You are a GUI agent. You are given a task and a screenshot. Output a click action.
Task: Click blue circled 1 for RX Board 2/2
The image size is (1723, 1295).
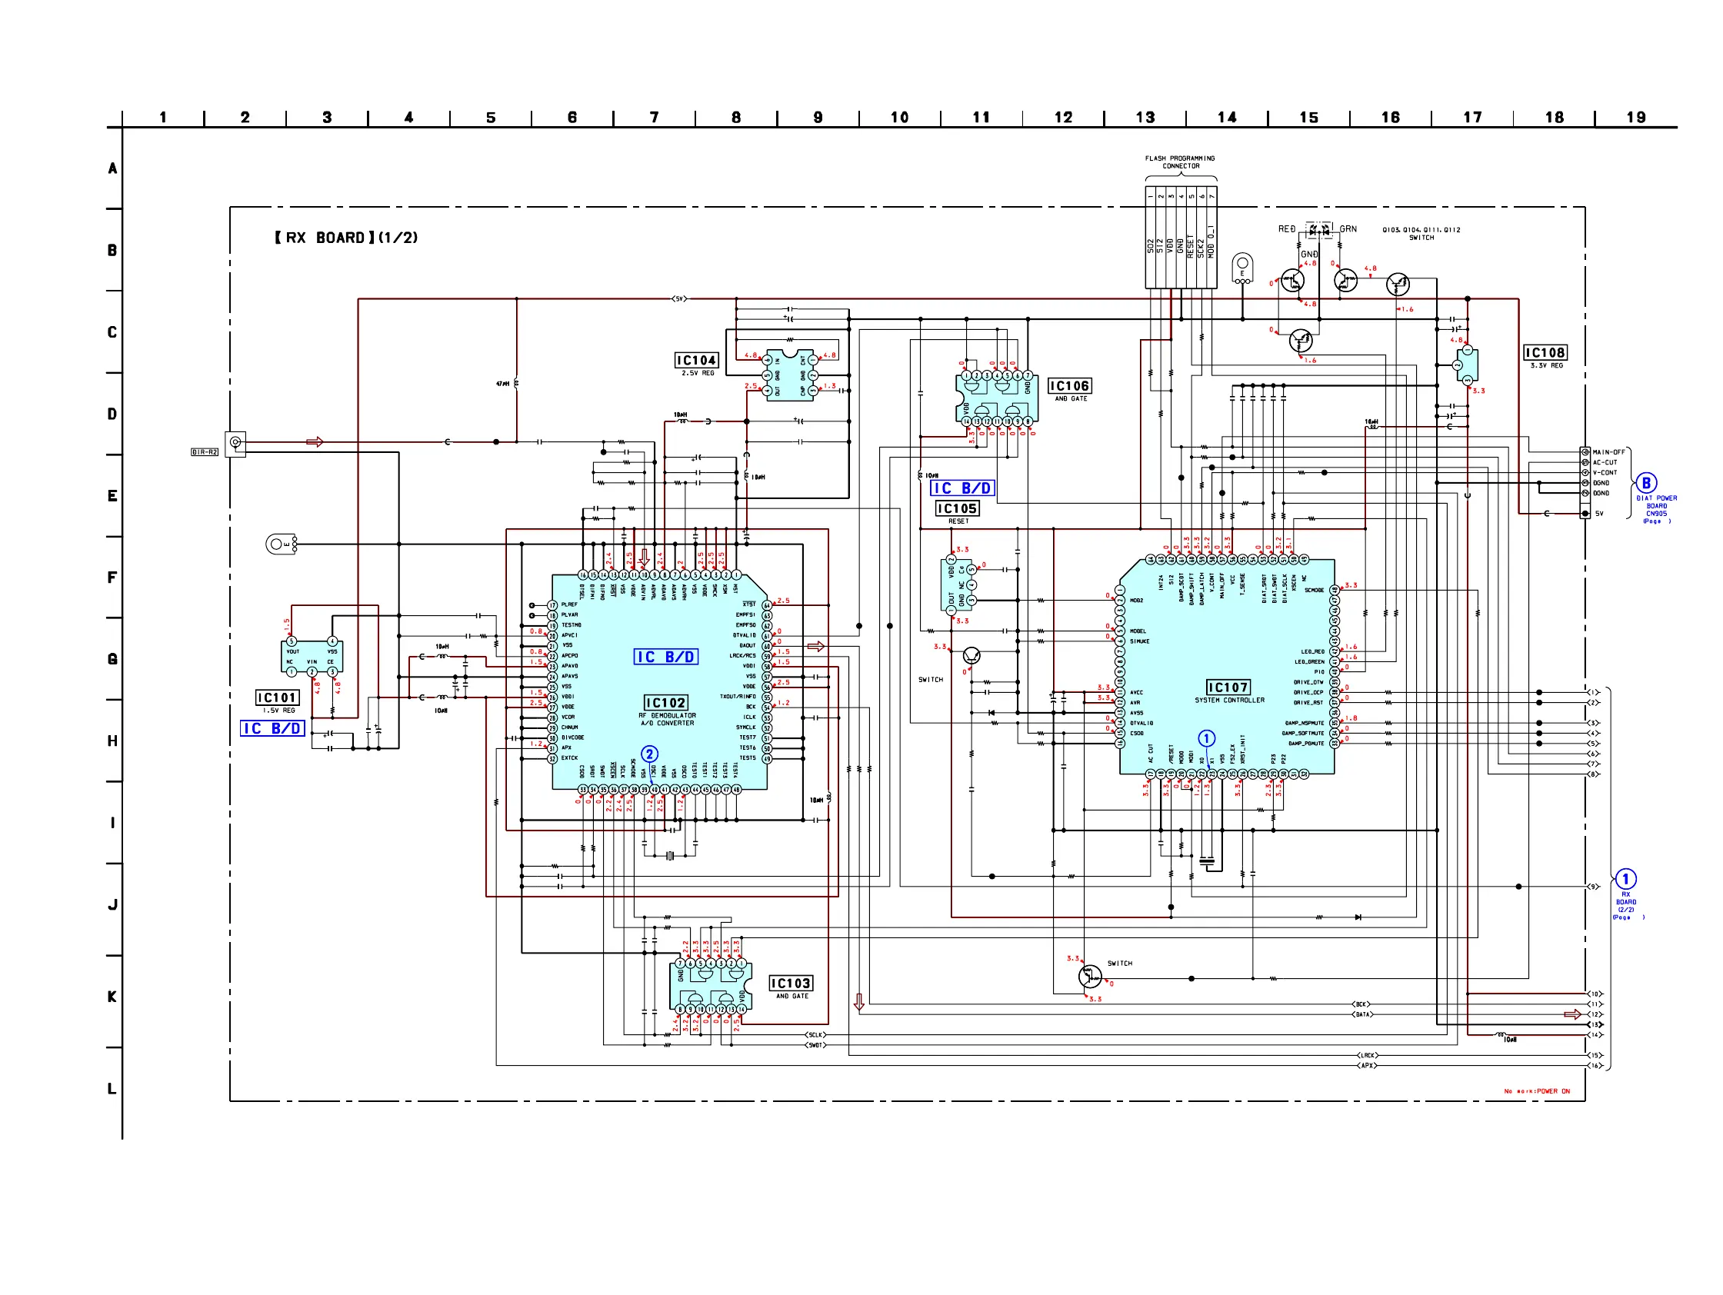click(1625, 879)
